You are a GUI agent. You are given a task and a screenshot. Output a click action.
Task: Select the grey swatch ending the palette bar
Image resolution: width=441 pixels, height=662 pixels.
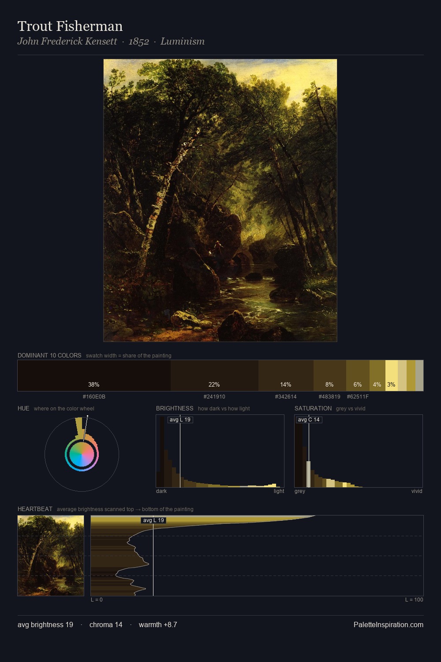[x=419, y=376]
